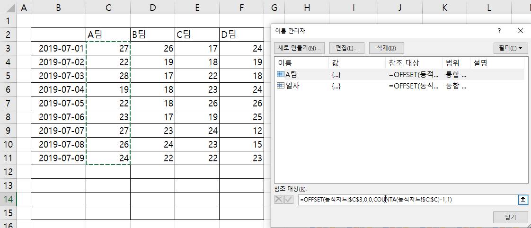Click the B팀 header cell
531x228 pixels.
[153, 35]
